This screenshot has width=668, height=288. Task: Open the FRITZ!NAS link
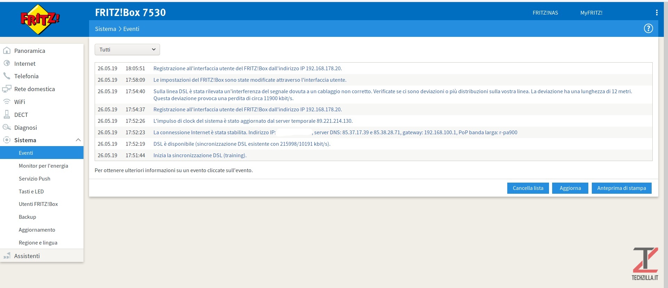[545, 13]
